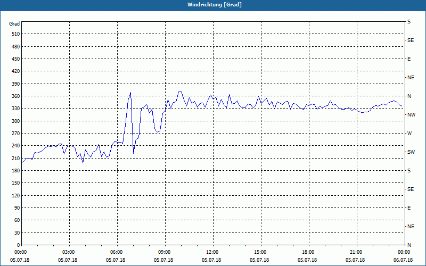Image resolution: width=426 pixels, height=266 pixels.
Task: Select the 120 degree axis label
Action: (16, 195)
